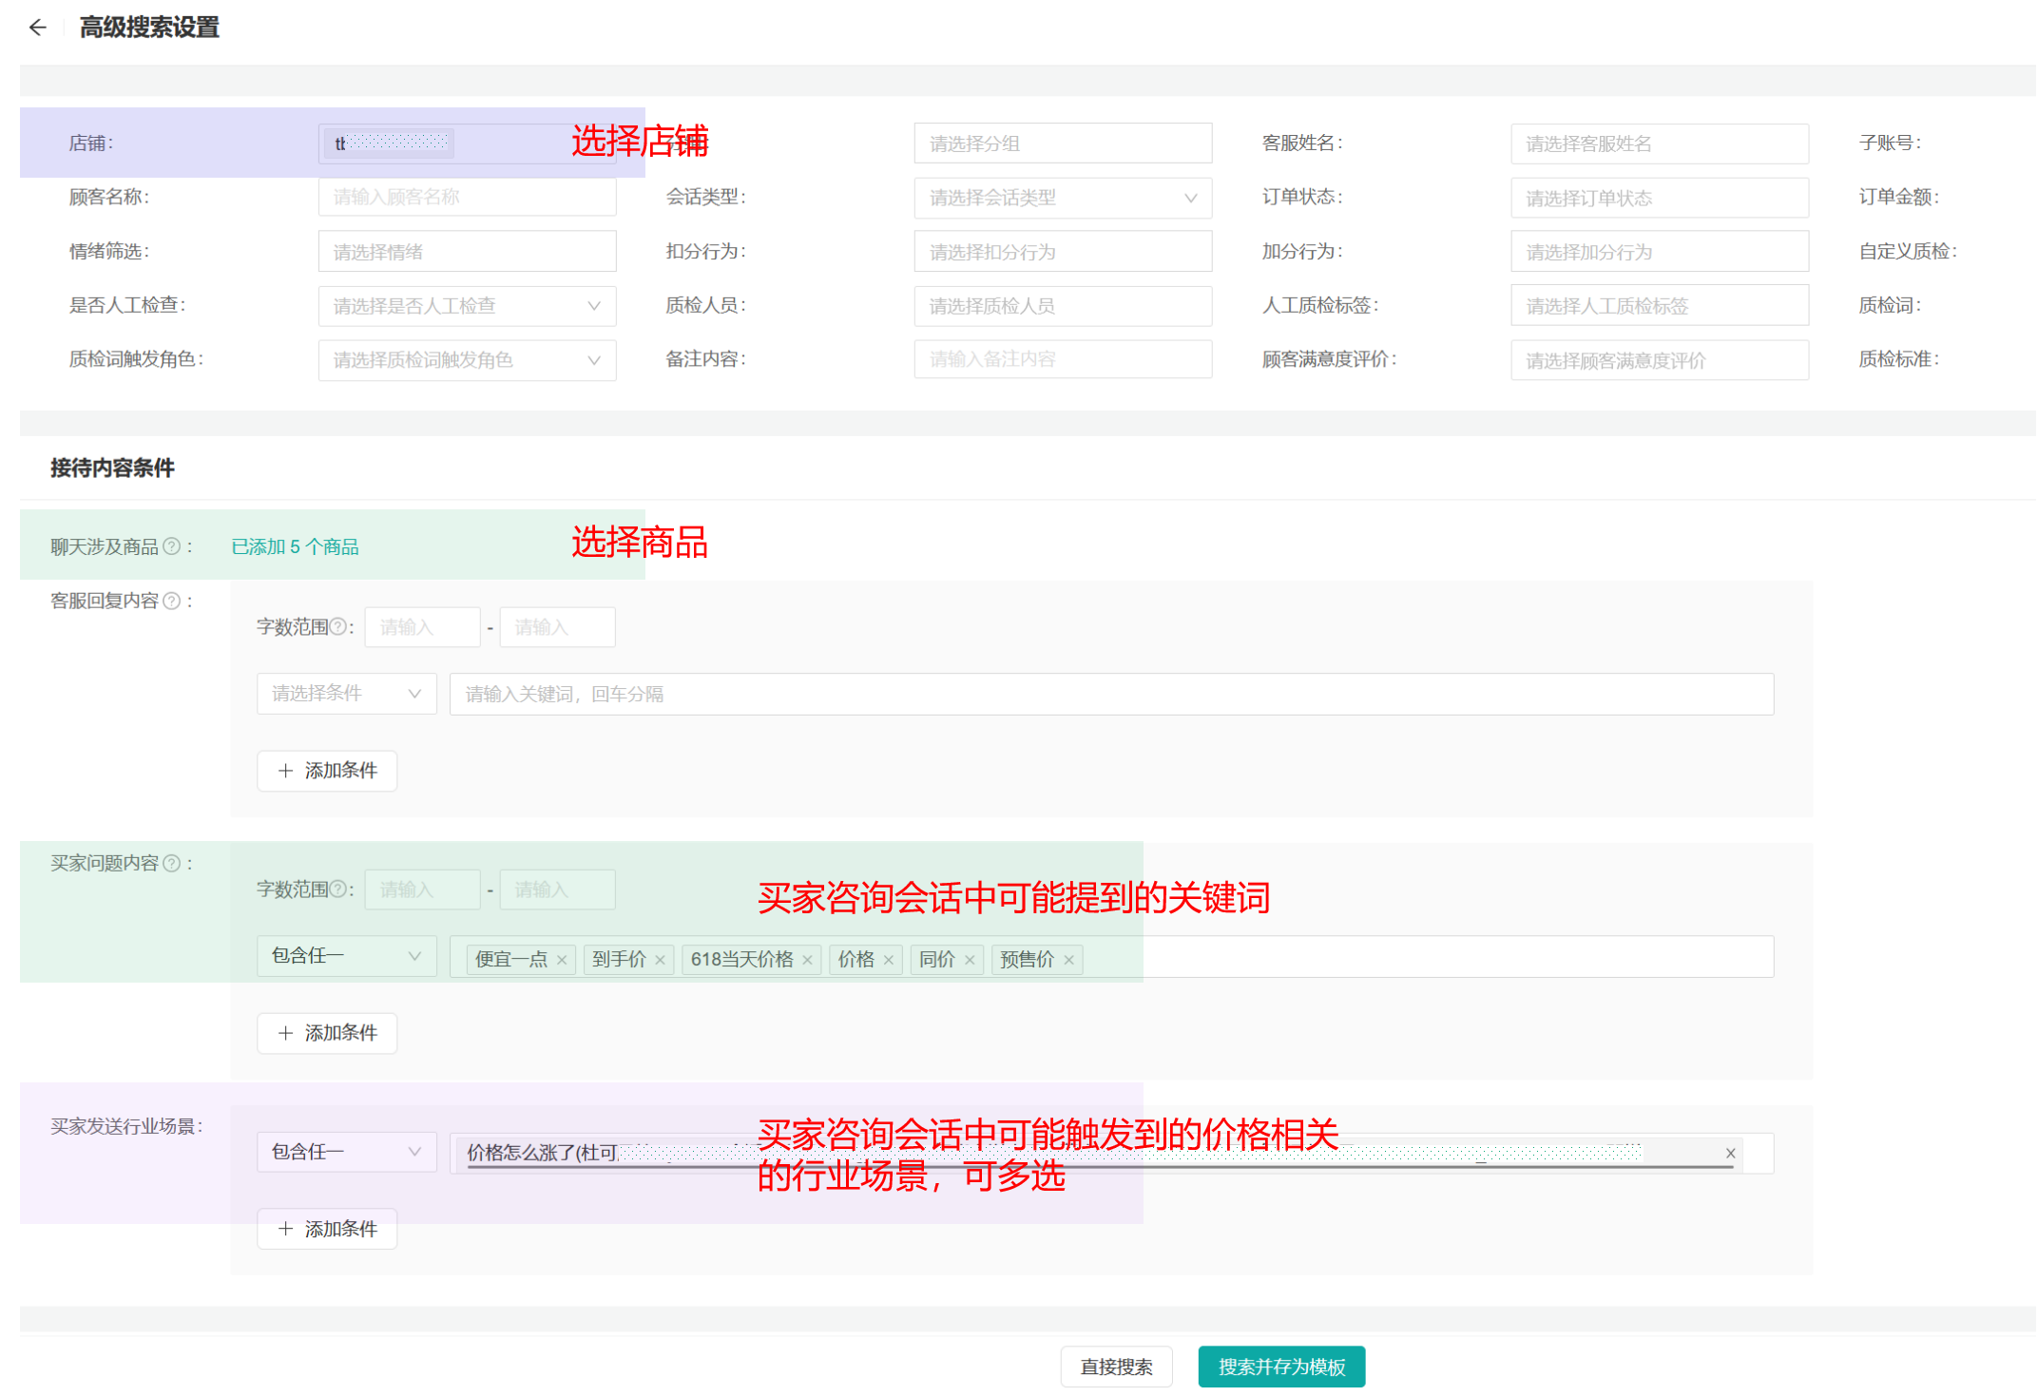Remove the 预售价 keyword tag
The image size is (2038, 1396).
[1069, 960]
